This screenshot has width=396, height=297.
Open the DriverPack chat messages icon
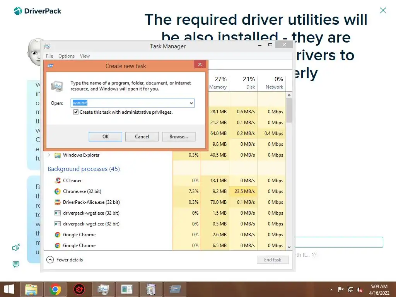(15, 264)
